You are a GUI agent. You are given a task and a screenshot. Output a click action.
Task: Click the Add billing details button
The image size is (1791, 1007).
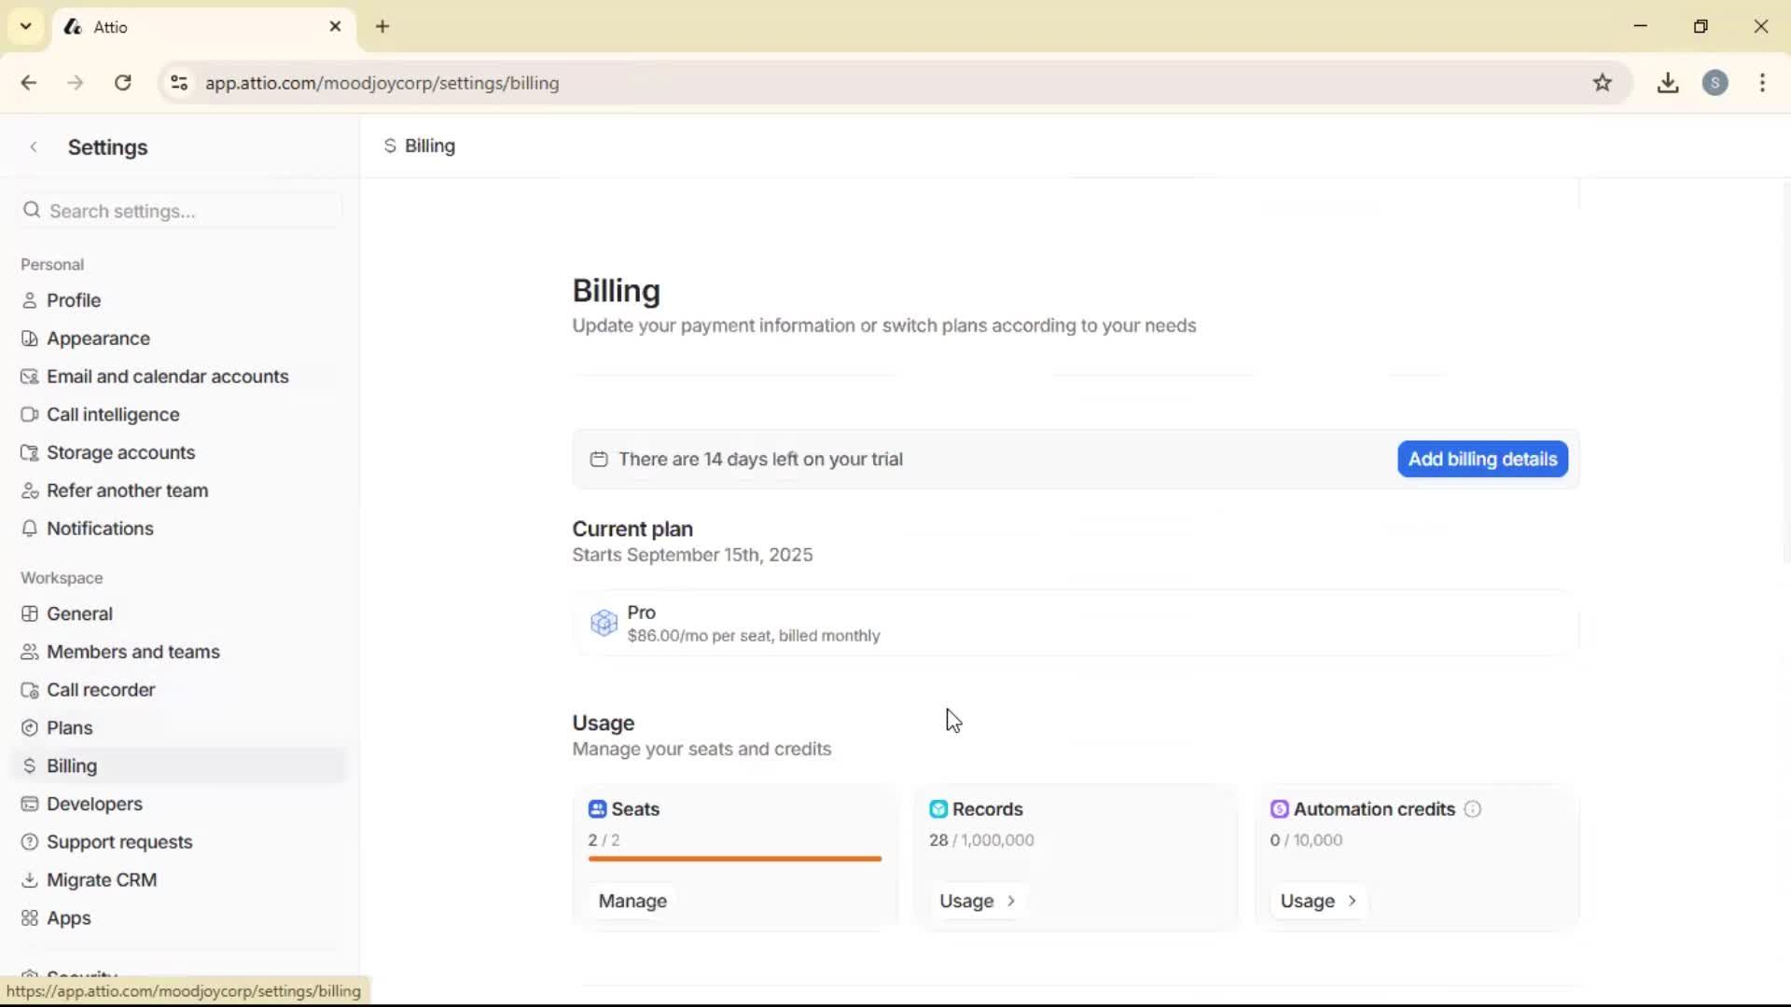click(x=1481, y=459)
